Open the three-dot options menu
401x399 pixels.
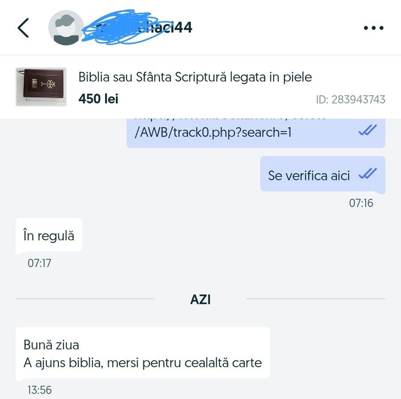(374, 28)
